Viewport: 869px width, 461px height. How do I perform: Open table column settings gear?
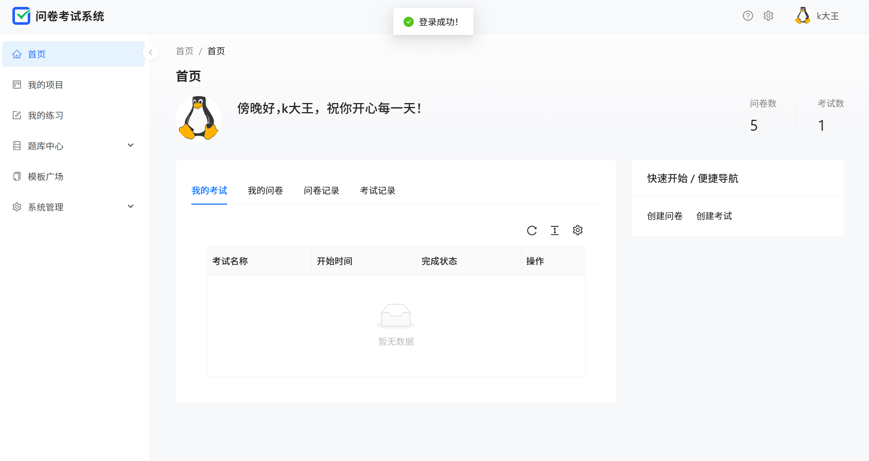coord(577,230)
